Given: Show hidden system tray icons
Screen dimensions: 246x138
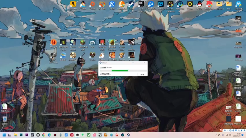Looking at the screenshot, I should (x=216, y=135).
